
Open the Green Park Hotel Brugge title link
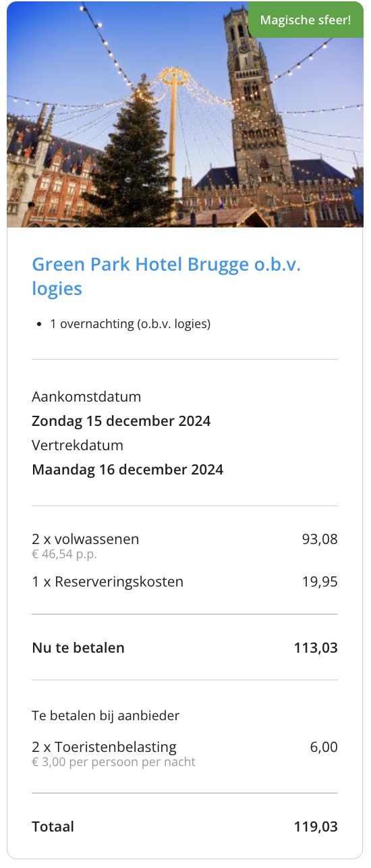tap(166, 276)
